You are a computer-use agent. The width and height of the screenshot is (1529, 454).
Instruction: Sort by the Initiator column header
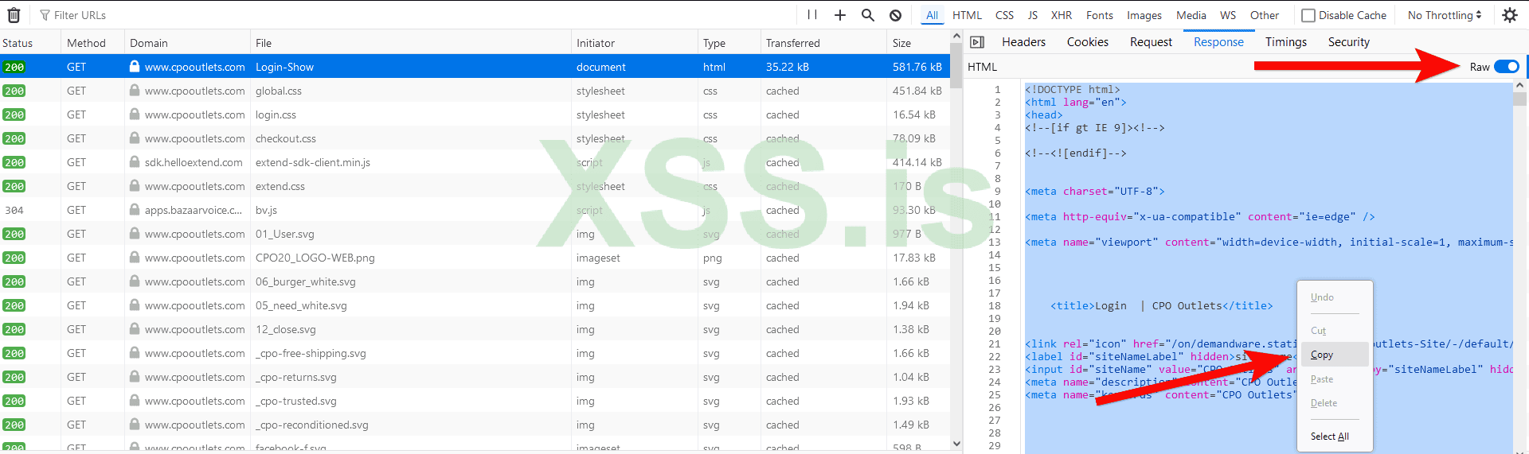click(x=635, y=43)
